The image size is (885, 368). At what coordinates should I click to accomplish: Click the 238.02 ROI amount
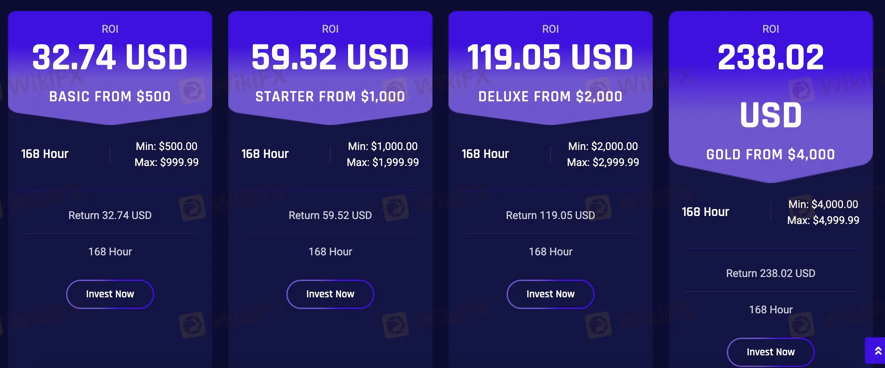click(x=770, y=57)
